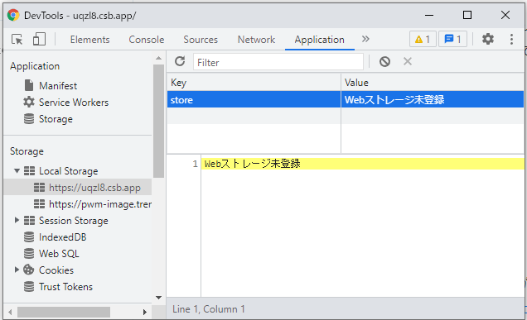Open Trust Tokens in the sidebar

coord(65,287)
